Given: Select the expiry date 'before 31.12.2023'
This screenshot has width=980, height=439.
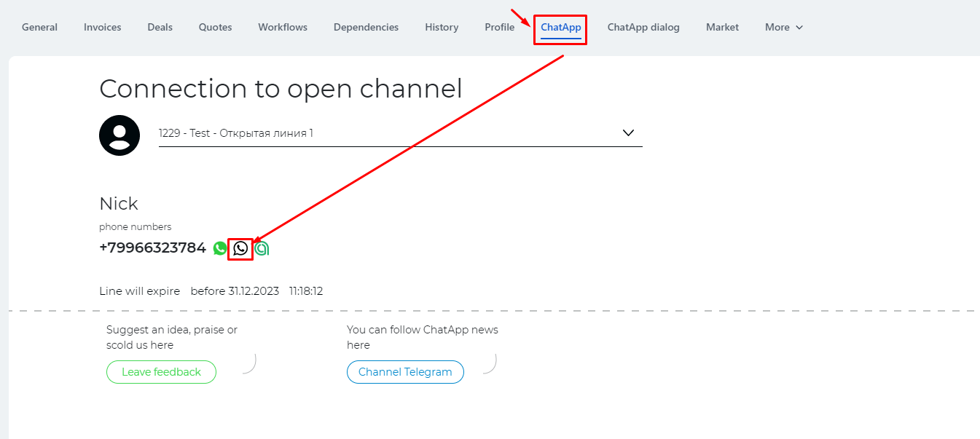Looking at the screenshot, I should 235,291.
